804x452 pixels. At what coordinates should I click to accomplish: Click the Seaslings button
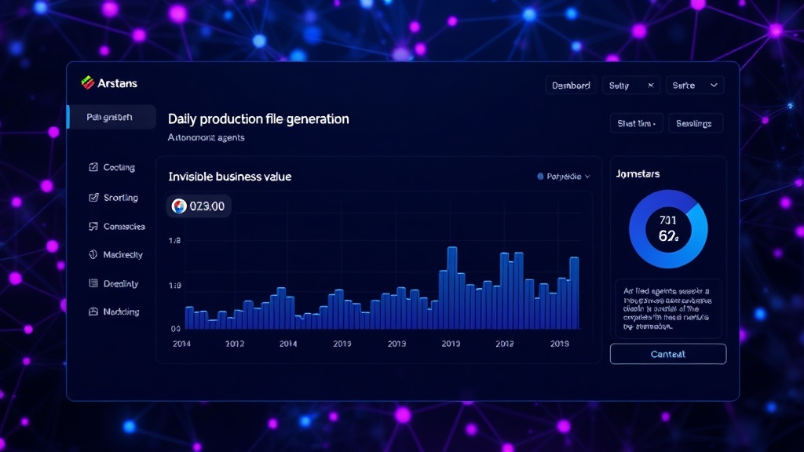coord(696,123)
